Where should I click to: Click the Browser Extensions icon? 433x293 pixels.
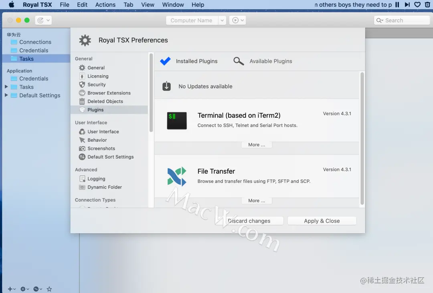pos(82,93)
